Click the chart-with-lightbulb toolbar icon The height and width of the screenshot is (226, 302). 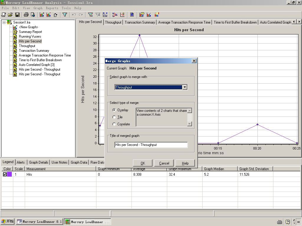point(122,15)
